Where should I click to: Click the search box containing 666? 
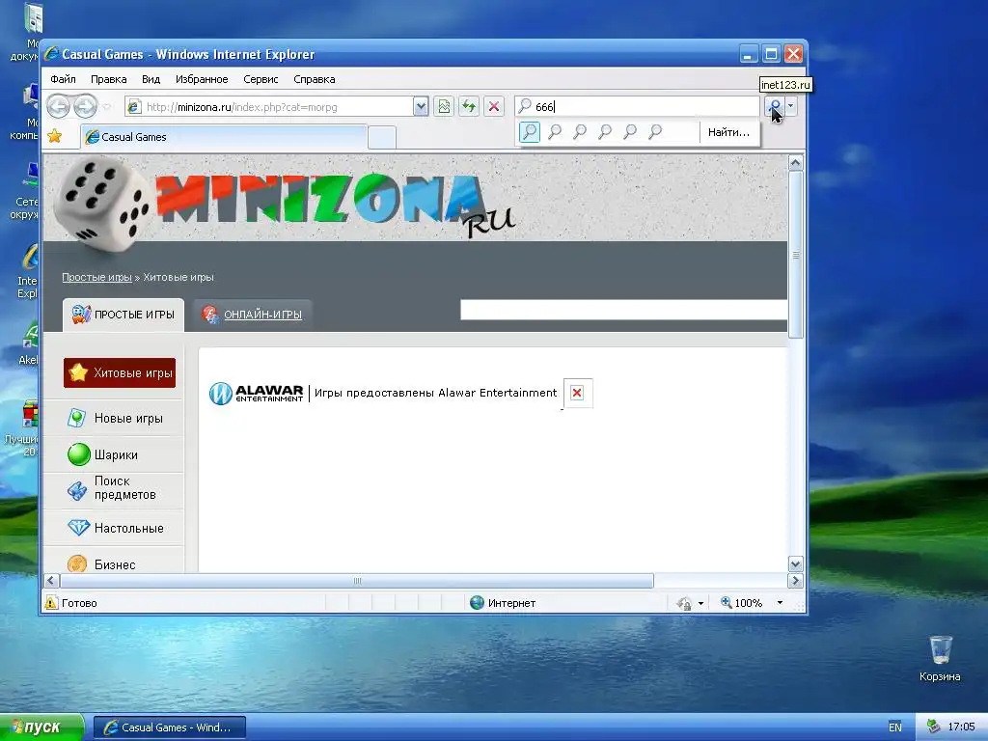(x=637, y=106)
